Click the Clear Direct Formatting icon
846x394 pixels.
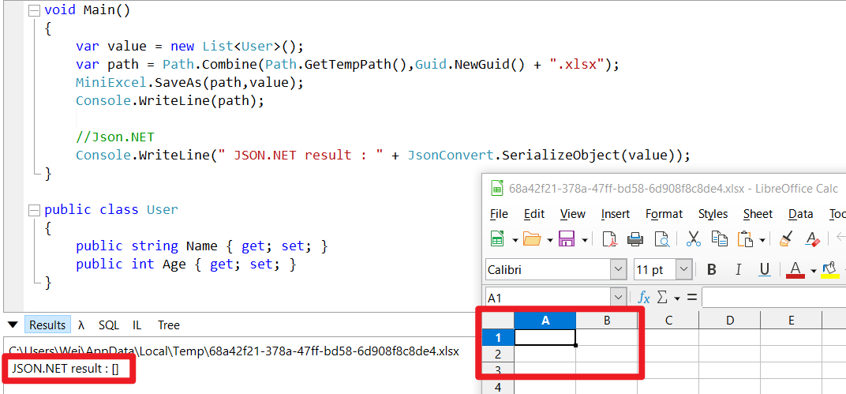click(x=812, y=238)
